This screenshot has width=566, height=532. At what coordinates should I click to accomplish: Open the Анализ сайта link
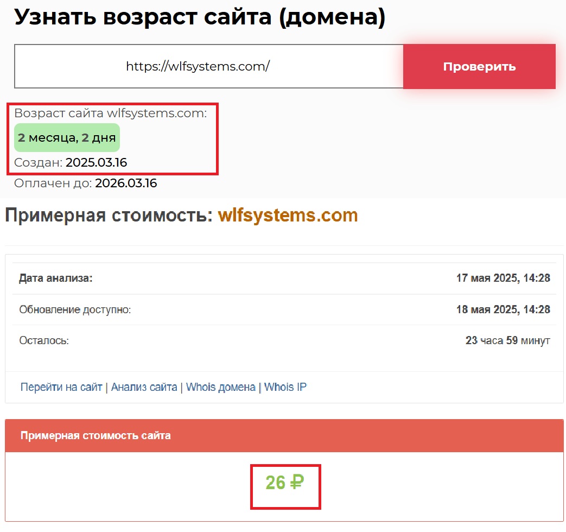[144, 387]
